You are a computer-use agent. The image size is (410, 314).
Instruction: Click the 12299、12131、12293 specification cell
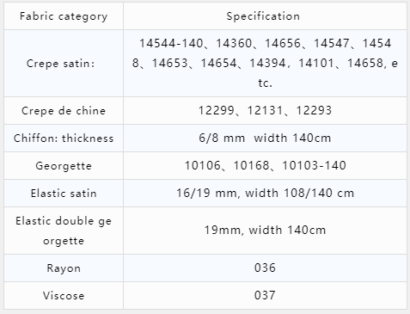[265, 111]
